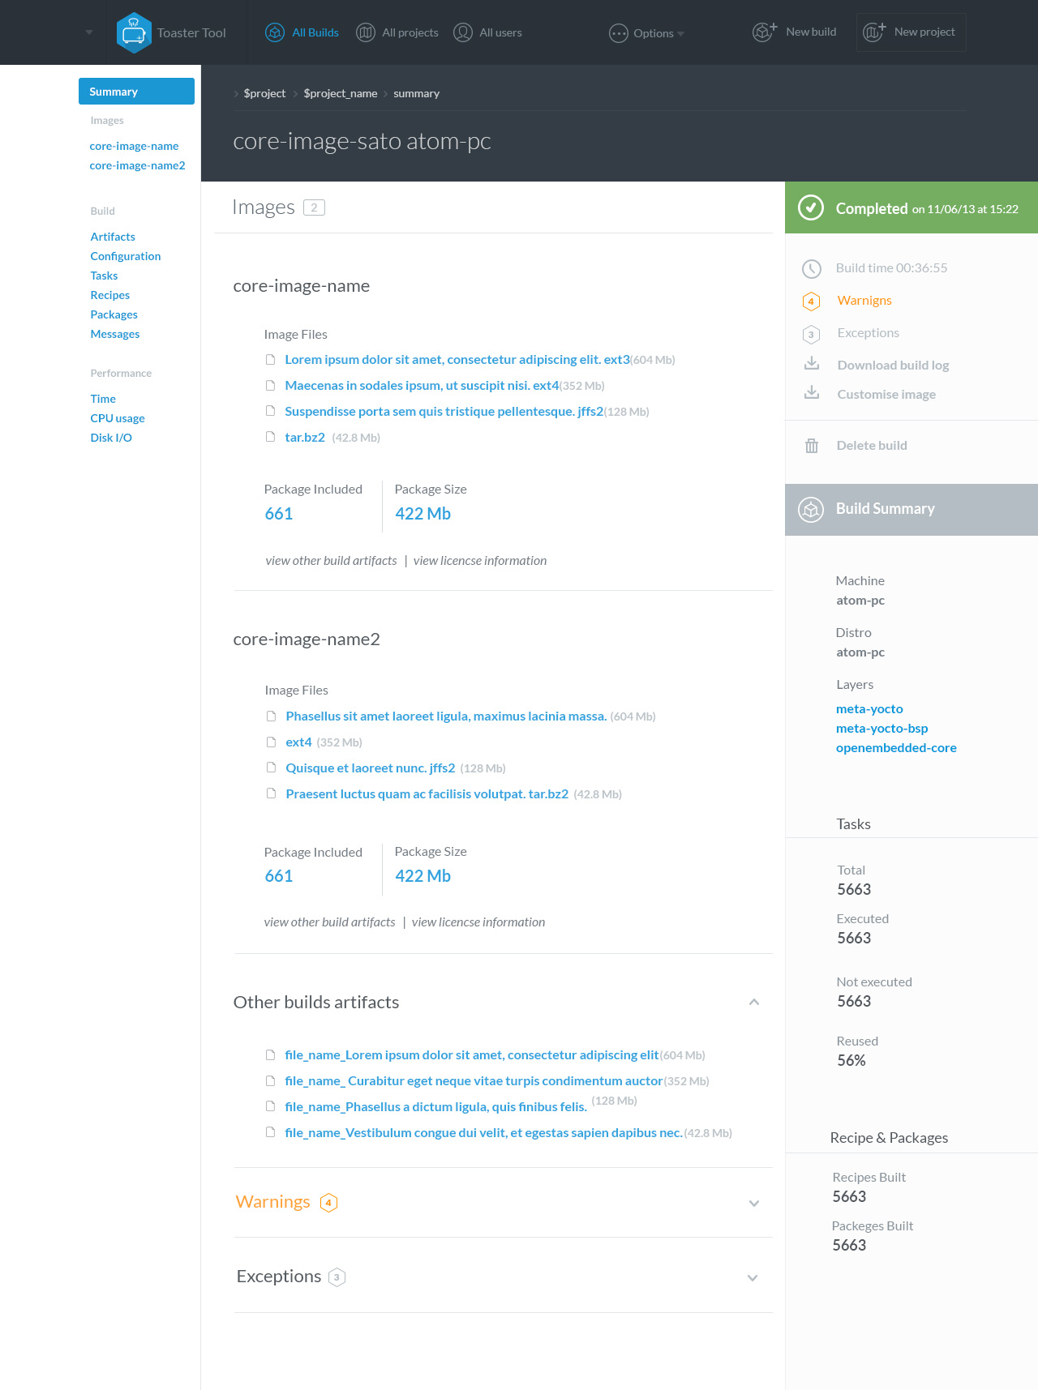Click the All users person icon

tap(463, 32)
